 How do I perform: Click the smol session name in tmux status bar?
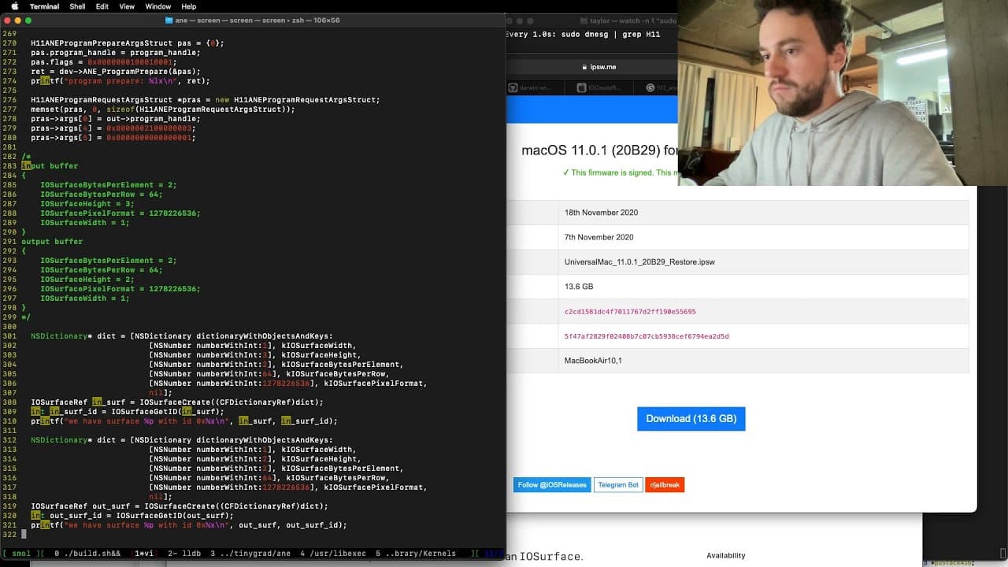[20, 554]
